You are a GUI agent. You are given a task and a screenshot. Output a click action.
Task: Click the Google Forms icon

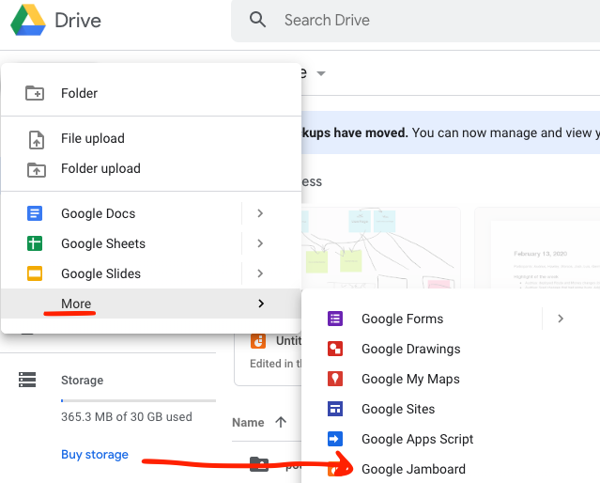(x=335, y=319)
